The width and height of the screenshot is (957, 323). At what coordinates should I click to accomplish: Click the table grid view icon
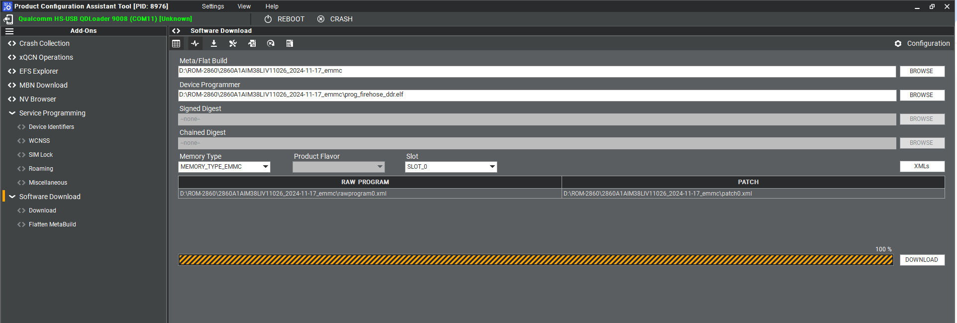[x=176, y=44]
